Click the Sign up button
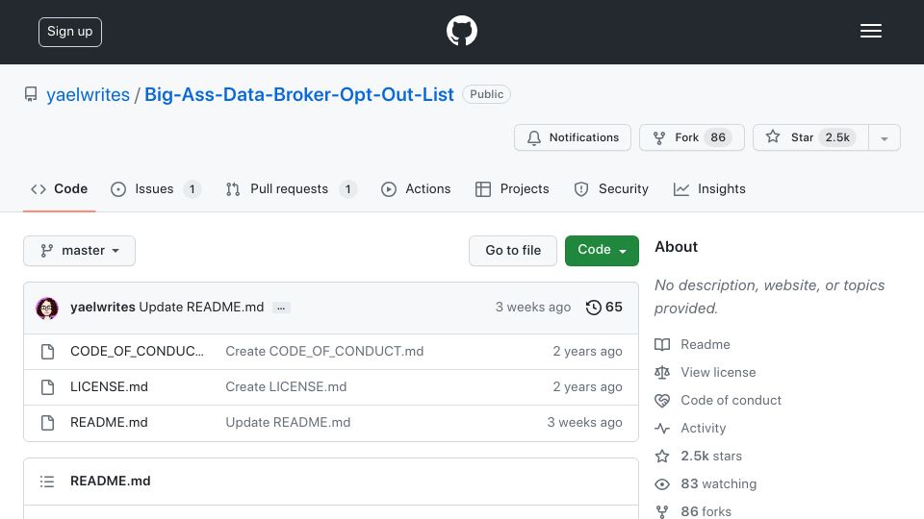The image size is (924, 519). pyautogui.click(x=70, y=32)
